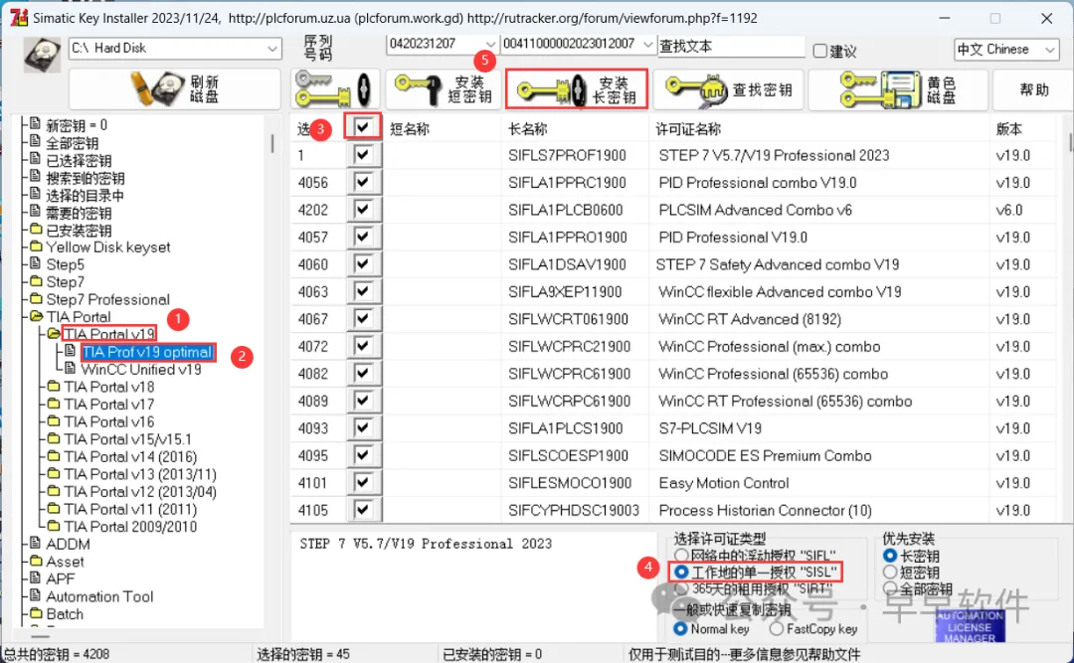Select the WinCC Unified v19 tree entry

[141, 369]
